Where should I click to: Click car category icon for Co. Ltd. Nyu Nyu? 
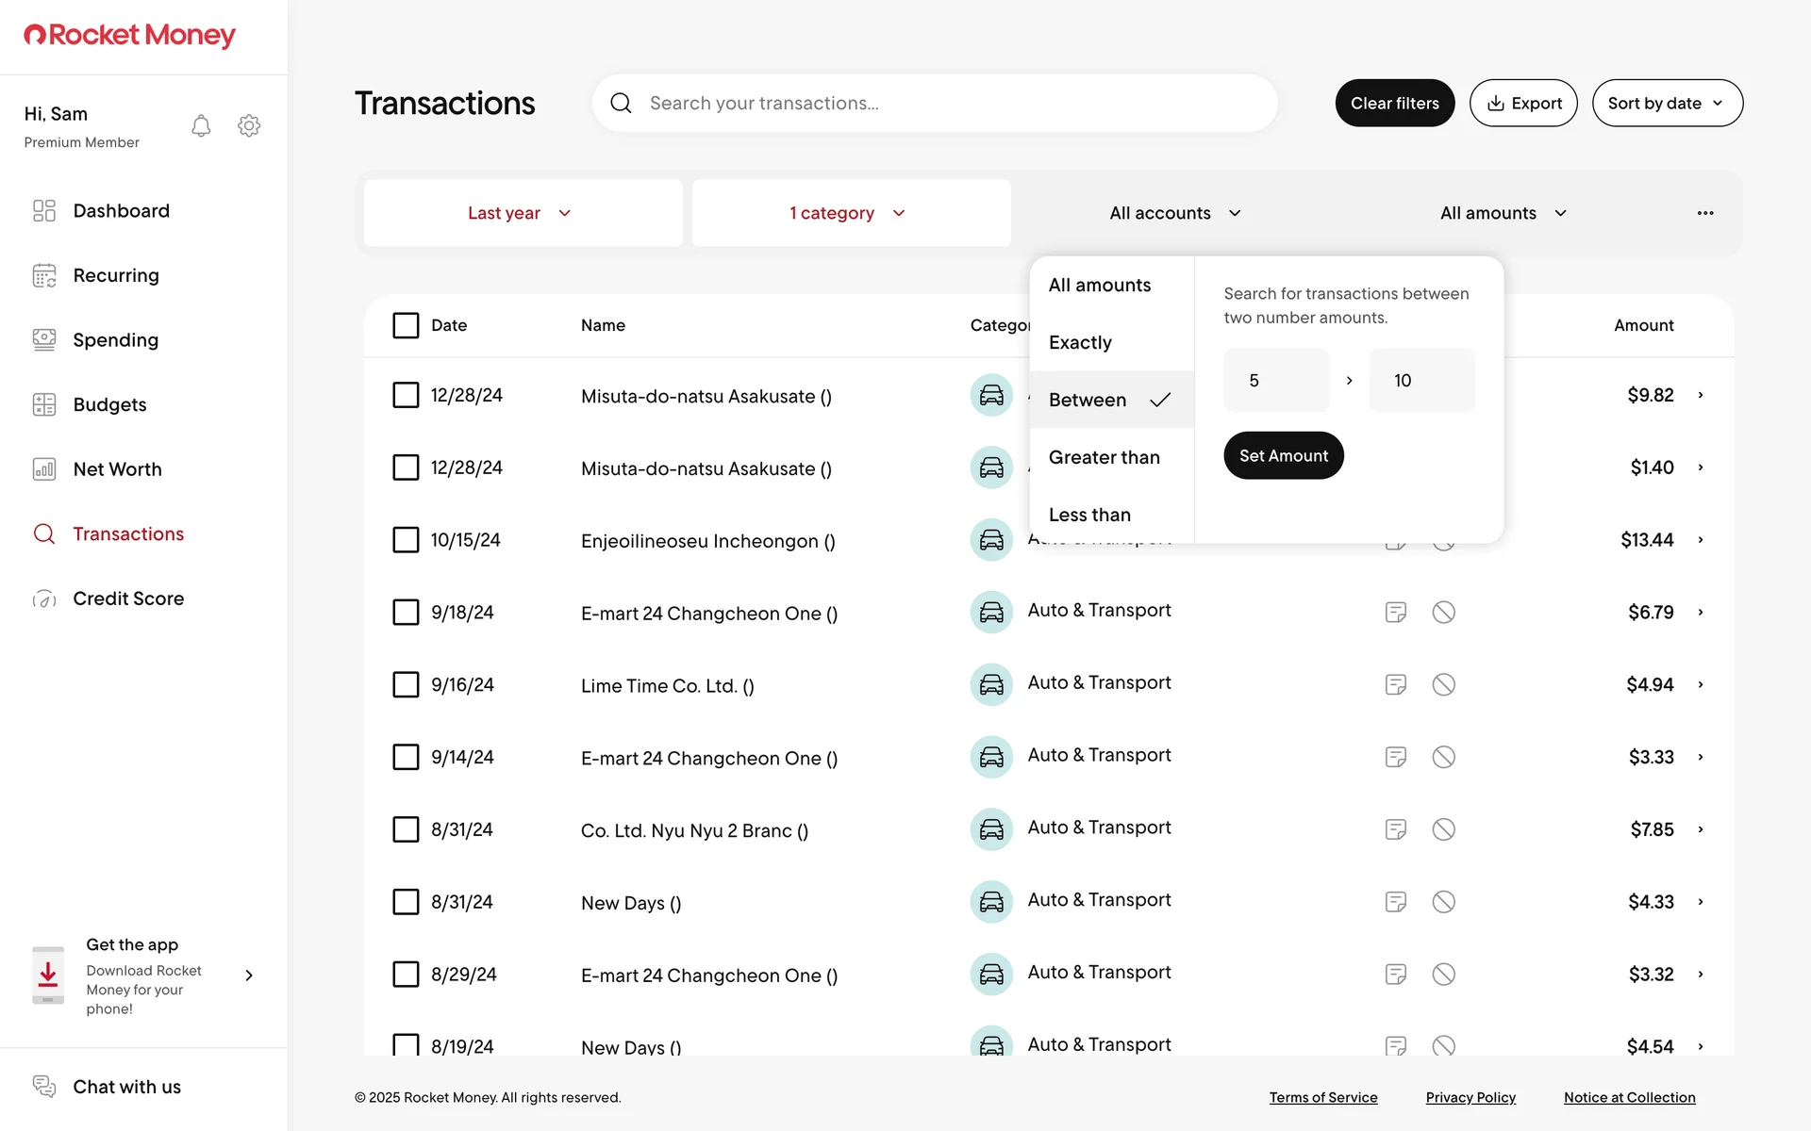pos(991,829)
